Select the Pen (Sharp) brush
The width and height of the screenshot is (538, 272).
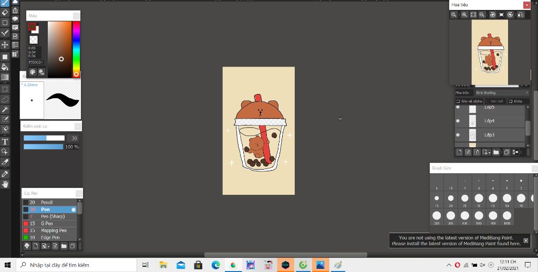[49, 216]
